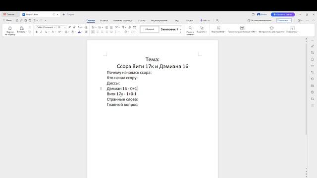Screen dimensions: 317x178
Task: Open the Рецензирование ribbon tab
Action: point(159,20)
